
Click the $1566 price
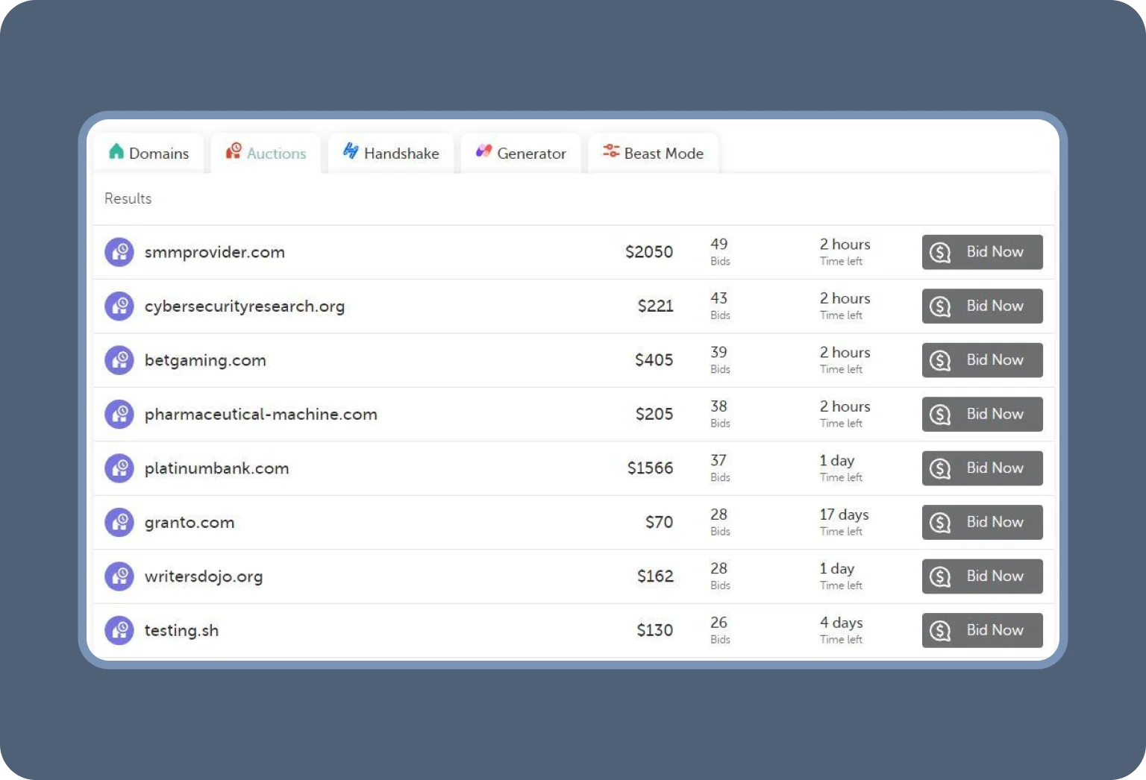650,468
